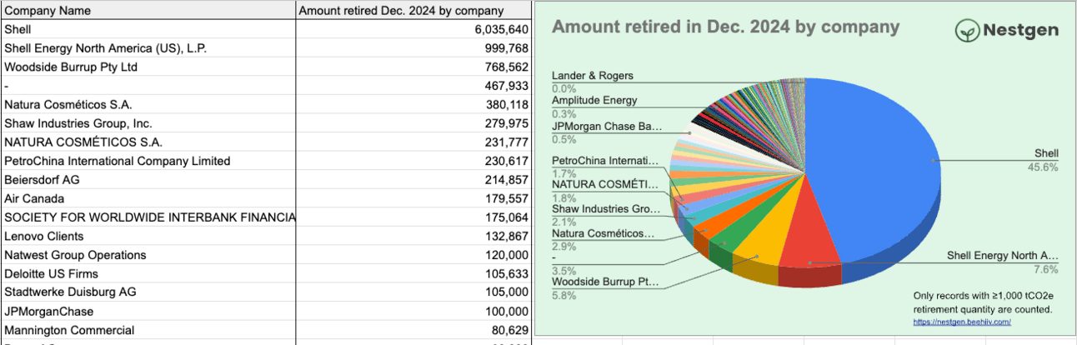Image resolution: width=1077 pixels, height=345 pixels.
Task: Click the 179,557 amount cell
Action: 414,198
